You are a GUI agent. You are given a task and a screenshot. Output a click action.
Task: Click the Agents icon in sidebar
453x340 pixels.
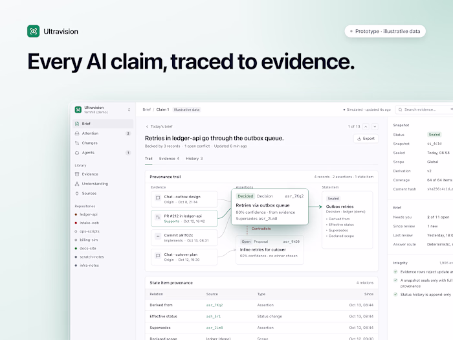77,153
